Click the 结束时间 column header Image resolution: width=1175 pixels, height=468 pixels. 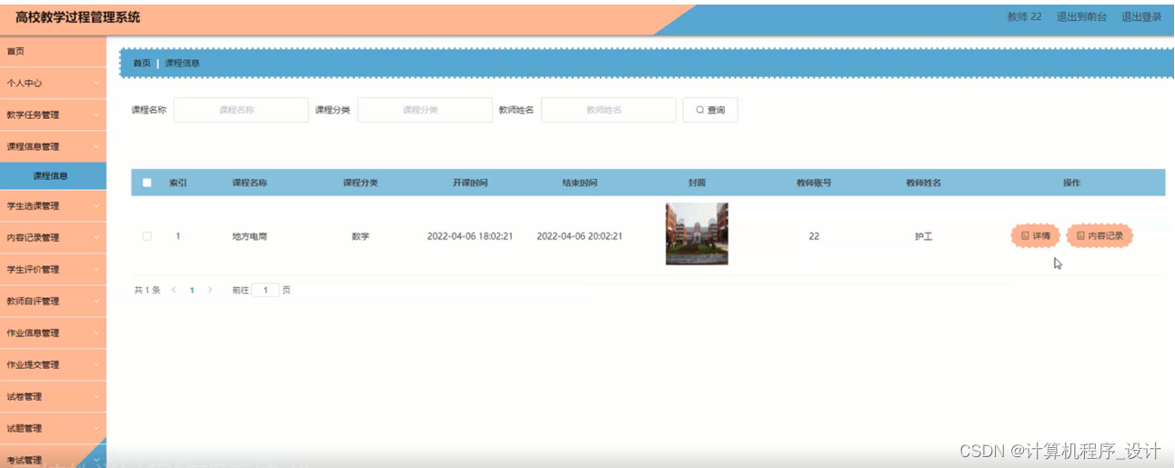[x=580, y=183]
